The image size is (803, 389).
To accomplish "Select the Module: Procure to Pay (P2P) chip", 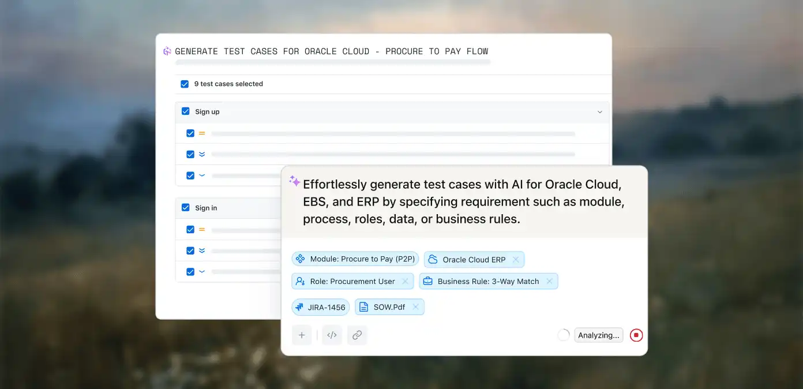I will point(355,259).
